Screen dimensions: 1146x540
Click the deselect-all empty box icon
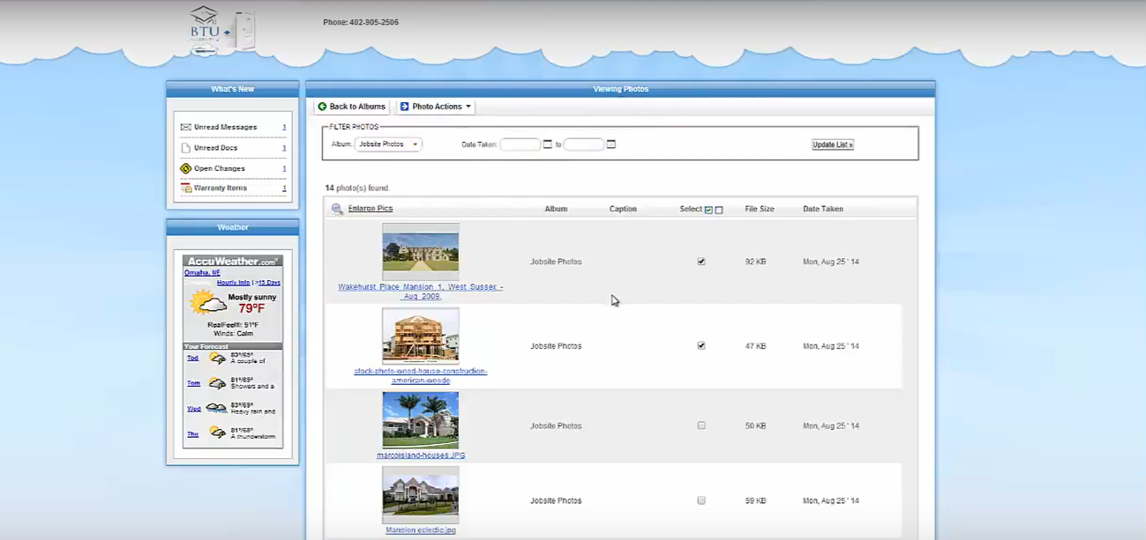pos(719,210)
